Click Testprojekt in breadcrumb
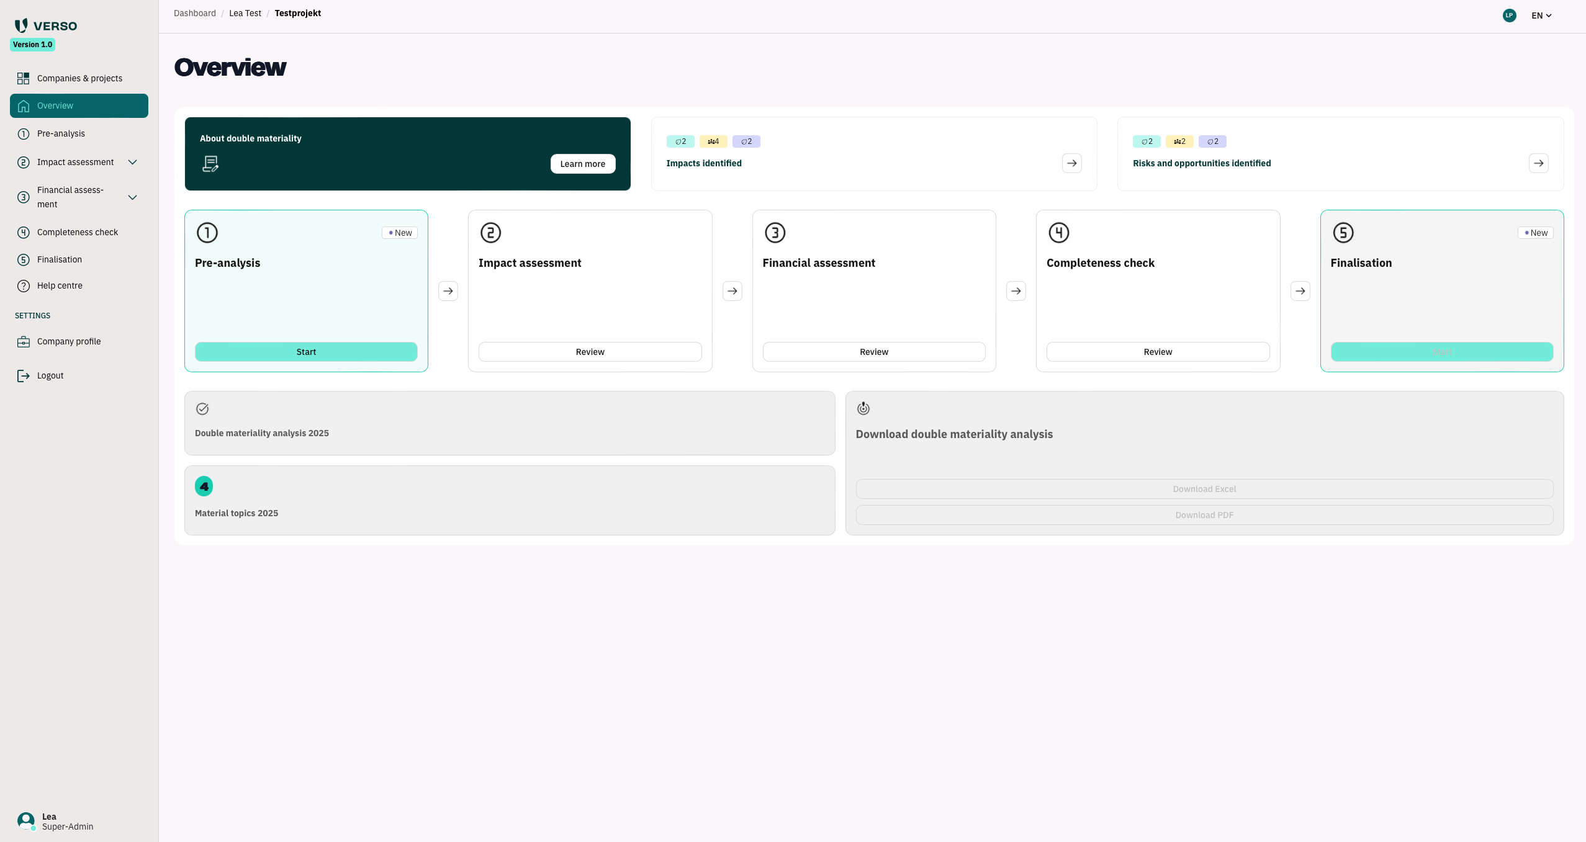The height and width of the screenshot is (842, 1586). click(x=298, y=13)
